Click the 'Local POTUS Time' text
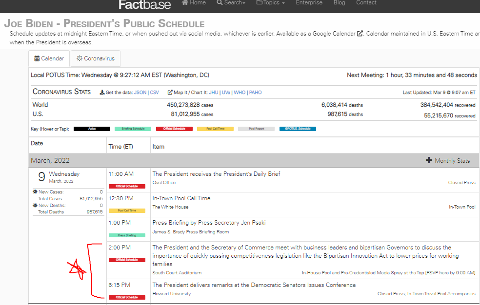 [120, 75]
